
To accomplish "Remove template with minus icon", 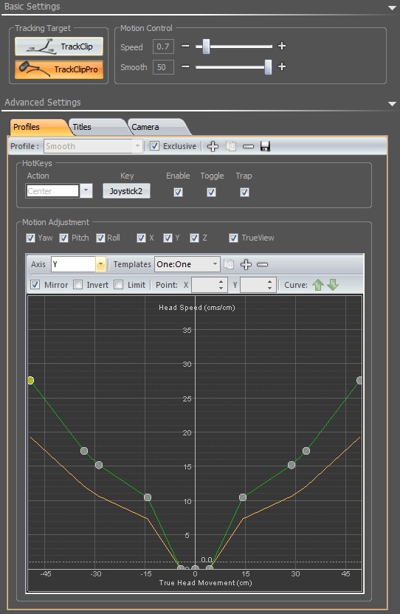I will (262, 264).
